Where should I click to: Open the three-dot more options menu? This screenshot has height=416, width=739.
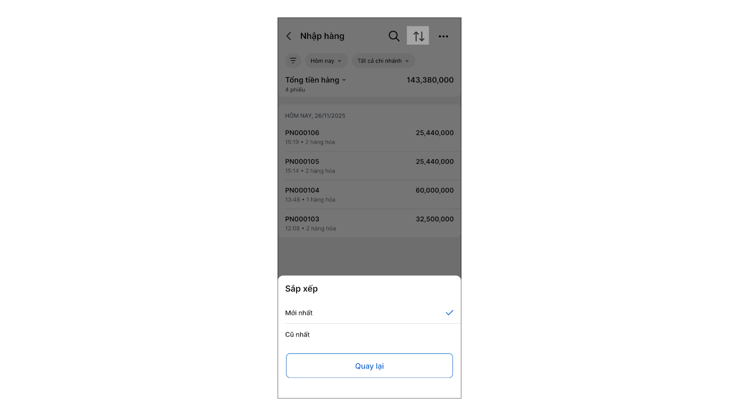443,36
